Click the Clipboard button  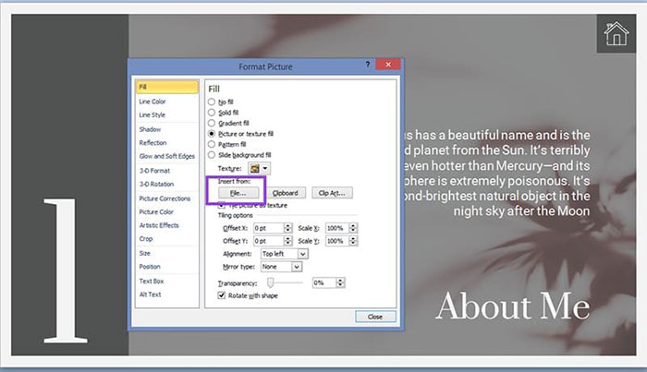click(285, 193)
